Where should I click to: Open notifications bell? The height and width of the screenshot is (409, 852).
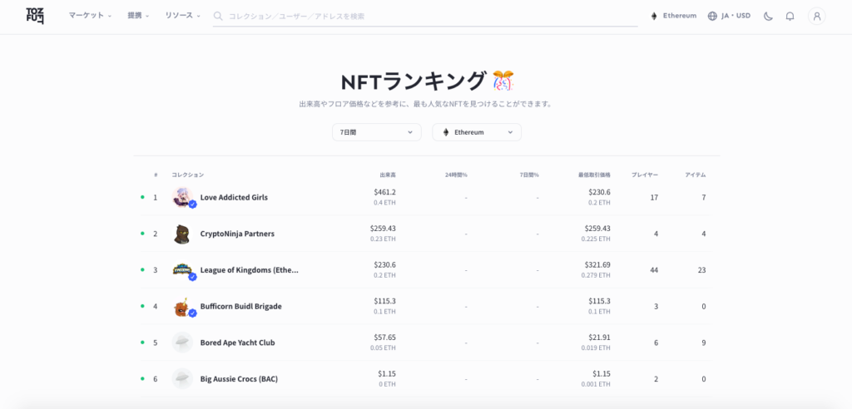pos(790,17)
